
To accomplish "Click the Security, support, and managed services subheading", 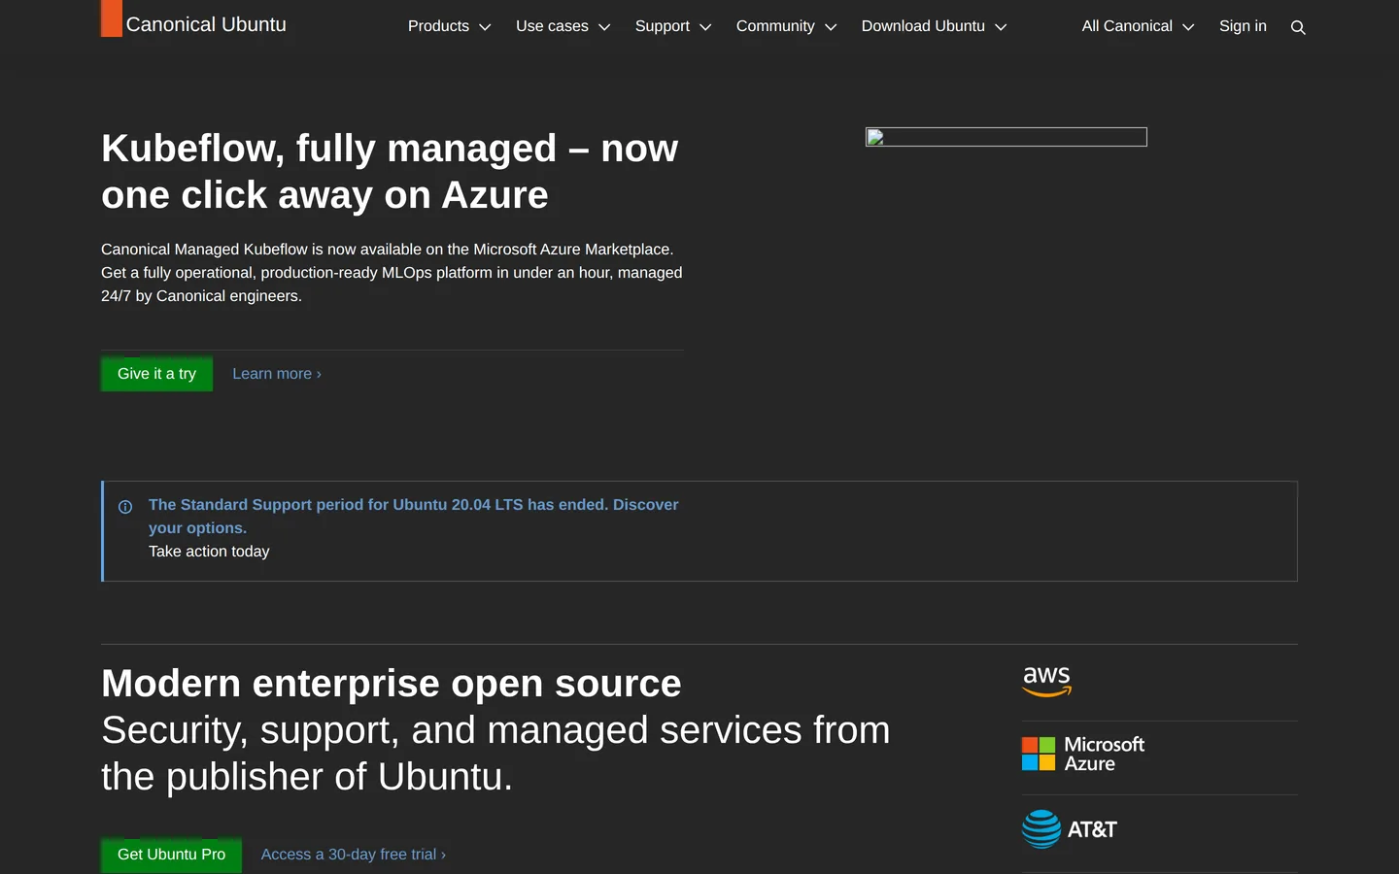I will (x=495, y=754).
